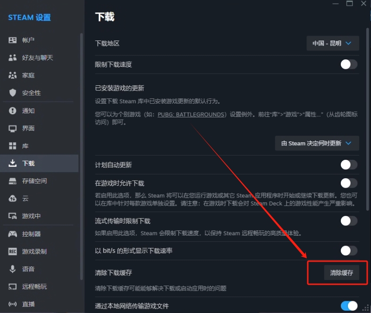The width and height of the screenshot is (371, 313).
Task: Open the 由 Steam 决定何时更新 dropdown
Action: [x=317, y=143]
